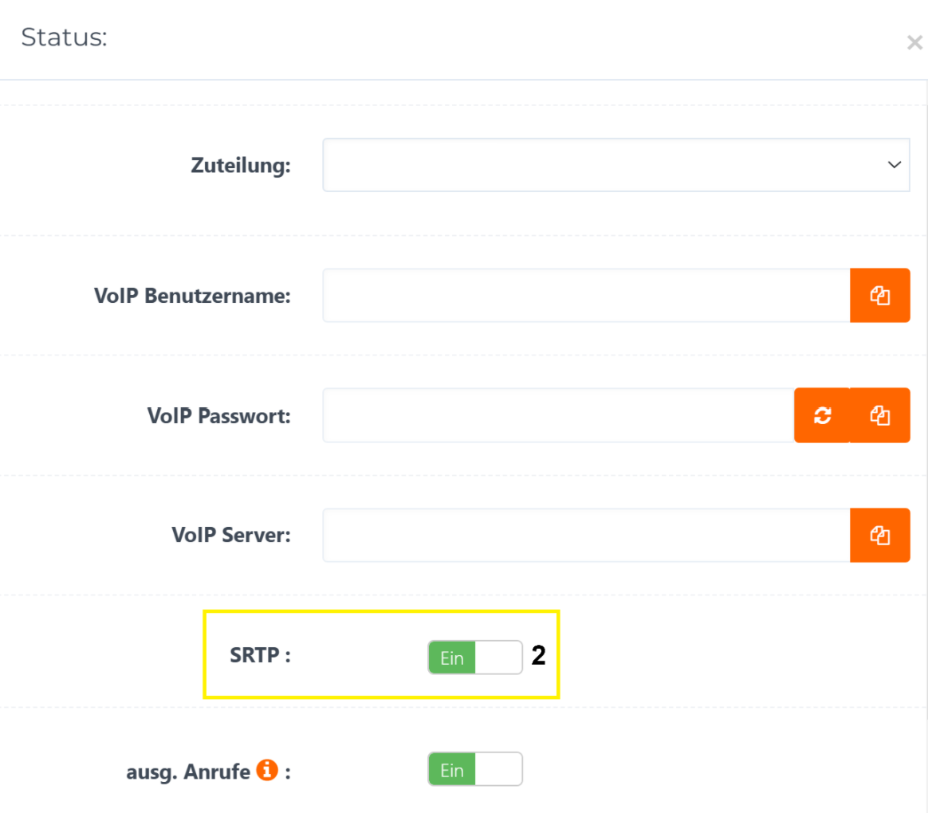This screenshot has width=928, height=813.
Task: Disable the ausg. Anrufe switch
Action: [475, 769]
